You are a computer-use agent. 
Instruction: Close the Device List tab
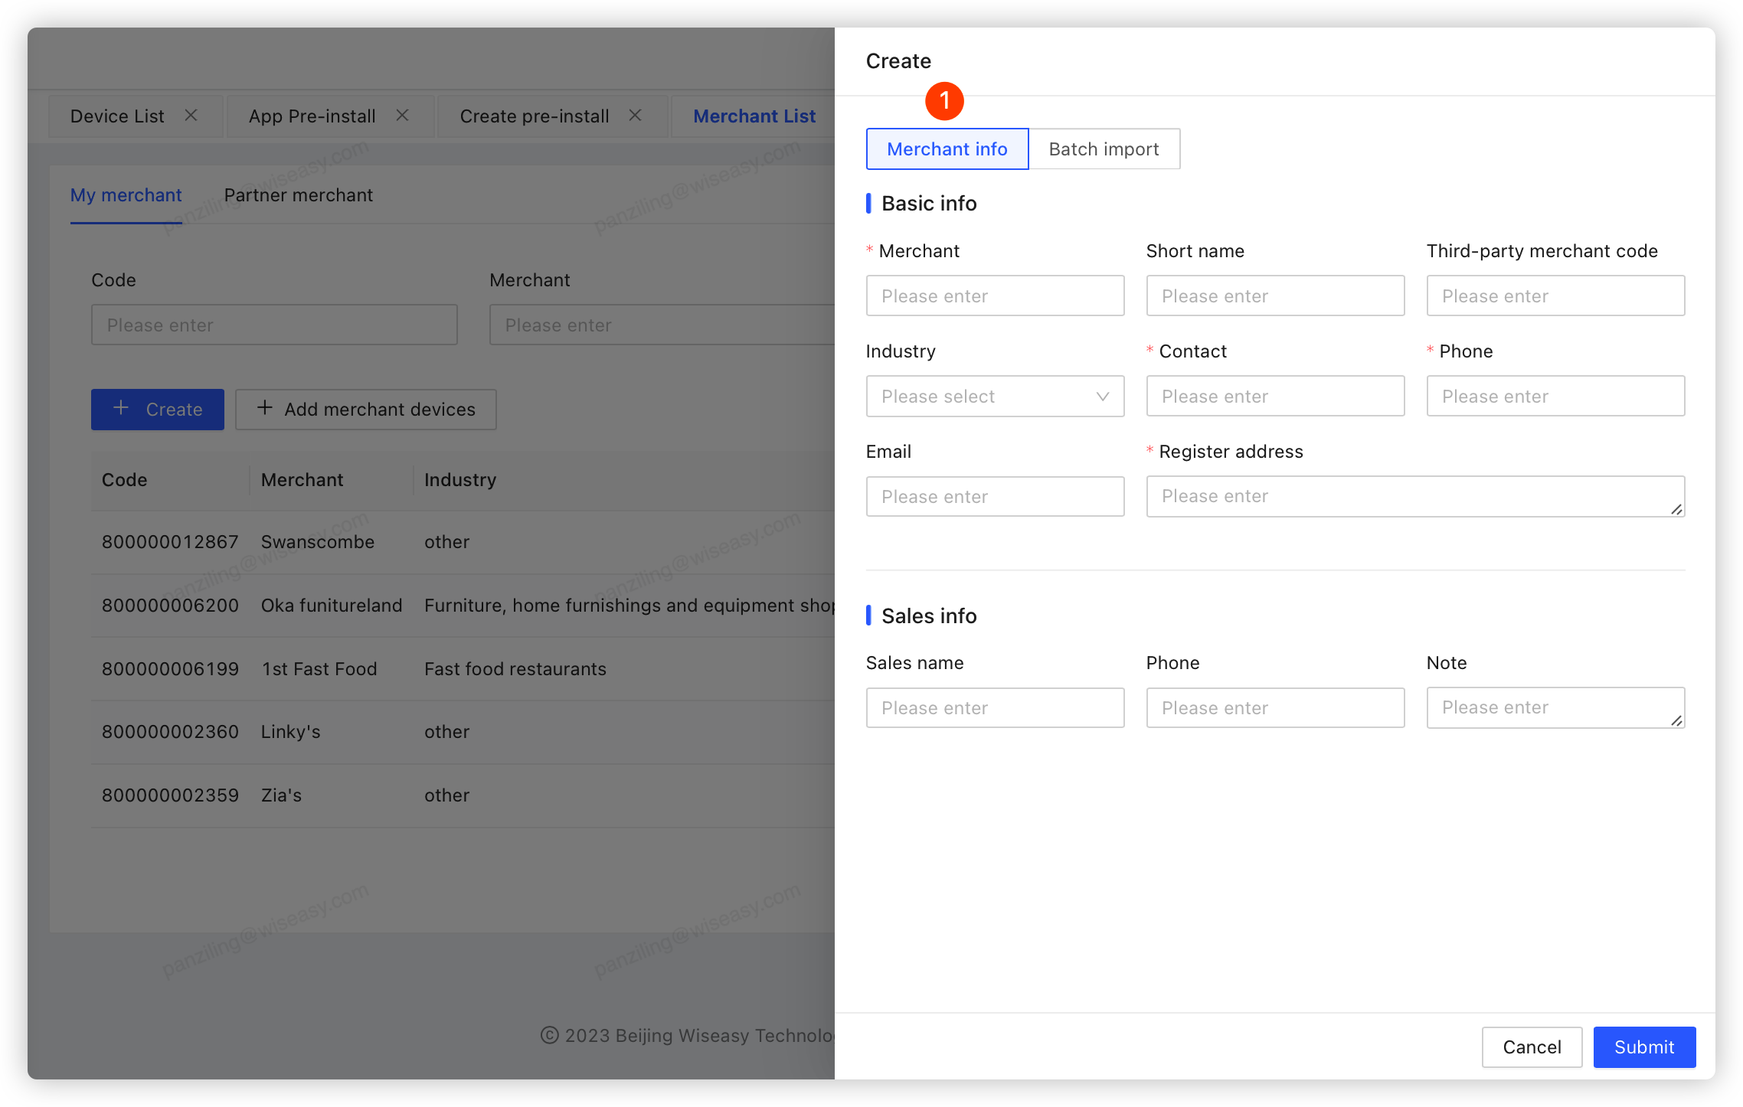pos(191,116)
